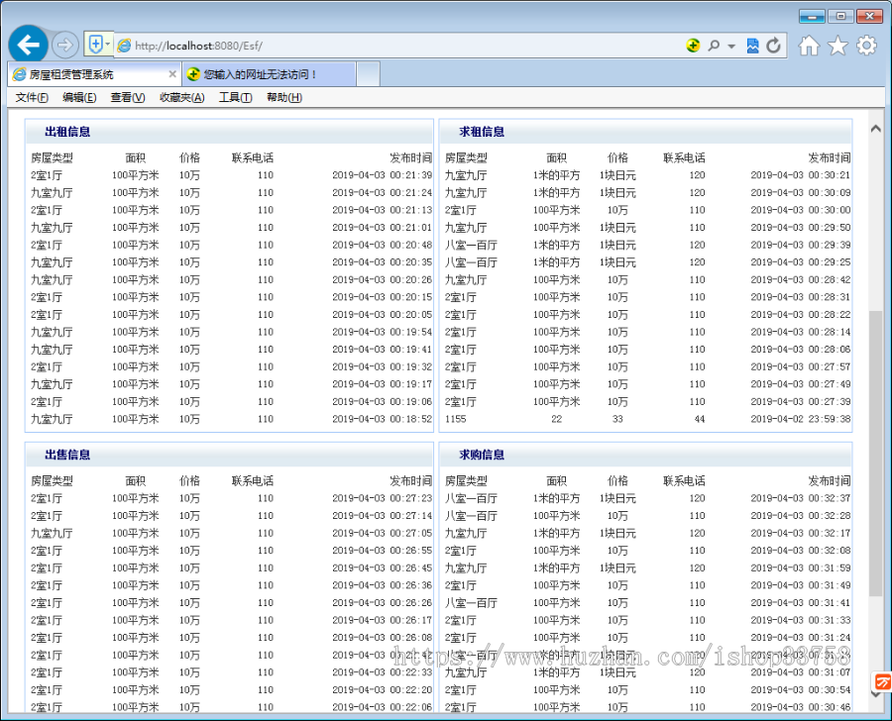Click the Reading view page icon beside Refresh
Screen dimensions: 892x721
[x=754, y=45]
